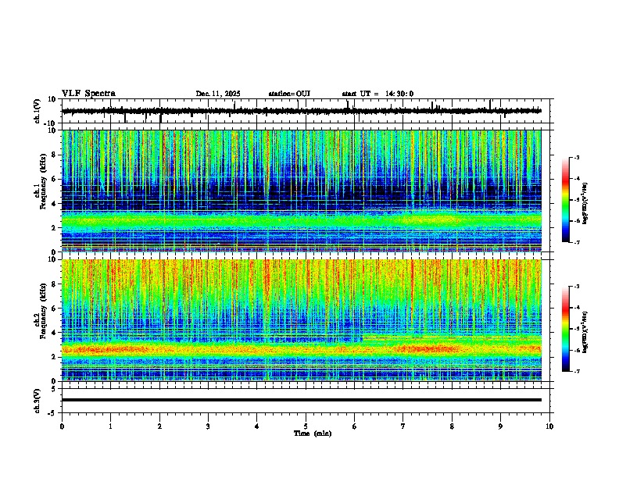Click the '-7' label on ch.1 color scale
This screenshot has width=619, height=478.
click(x=577, y=242)
